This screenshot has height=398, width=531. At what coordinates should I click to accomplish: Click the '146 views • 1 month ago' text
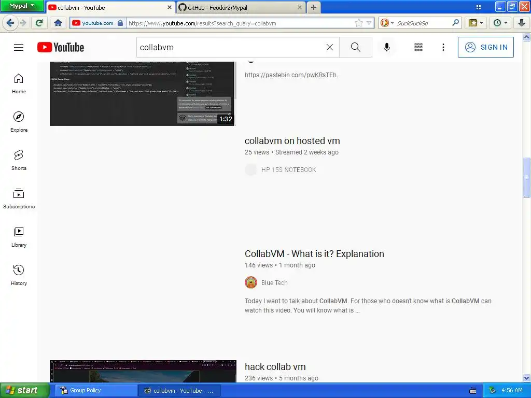coord(280,265)
